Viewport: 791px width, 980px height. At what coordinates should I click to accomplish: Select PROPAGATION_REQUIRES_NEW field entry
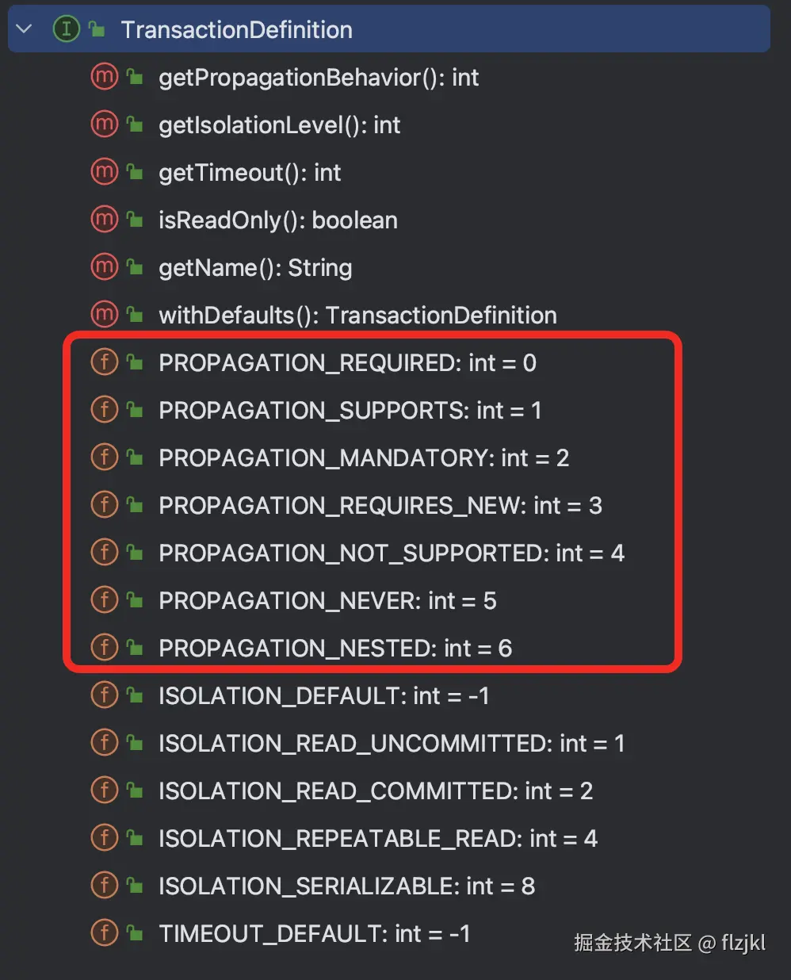click(380, 505)
